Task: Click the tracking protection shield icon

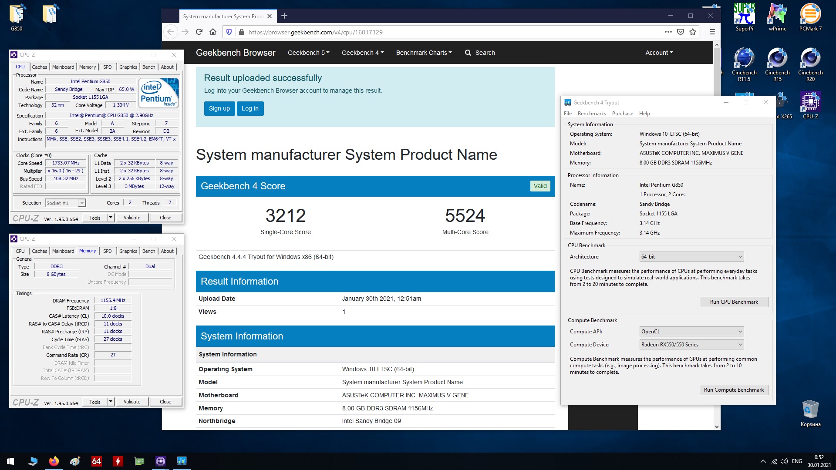Action: (229, 32)
